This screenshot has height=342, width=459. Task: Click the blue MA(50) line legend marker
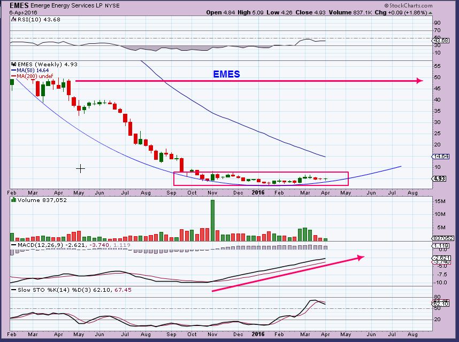(14, 71)
